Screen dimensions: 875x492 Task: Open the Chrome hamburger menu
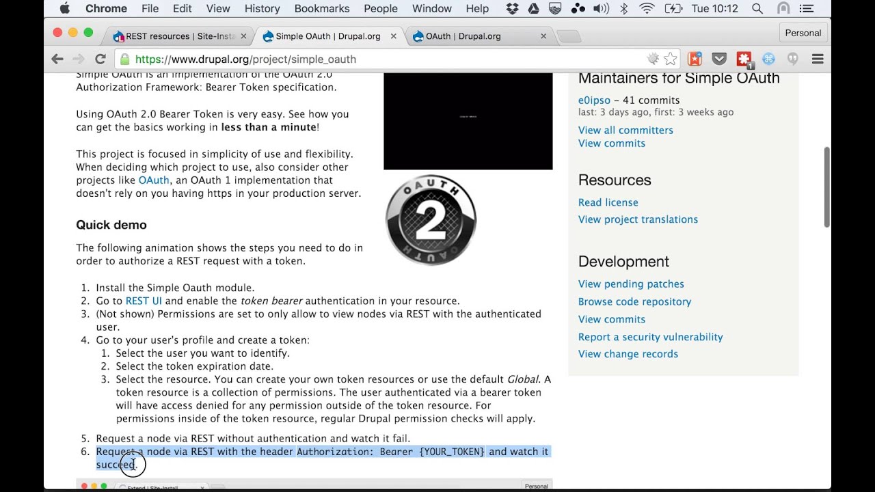pyautogui.click(x=817, y=59)
